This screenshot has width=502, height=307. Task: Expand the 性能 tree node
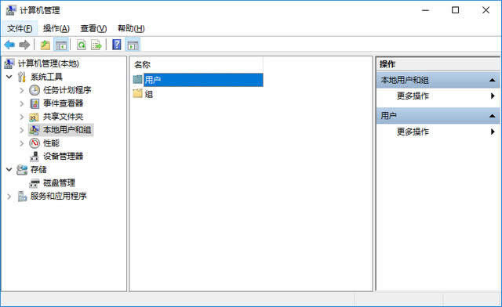coord(22,143)
